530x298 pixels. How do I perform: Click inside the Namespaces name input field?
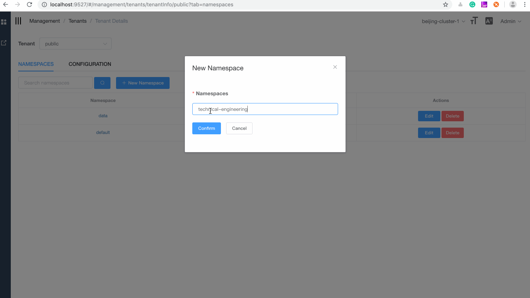click(265, 109)
